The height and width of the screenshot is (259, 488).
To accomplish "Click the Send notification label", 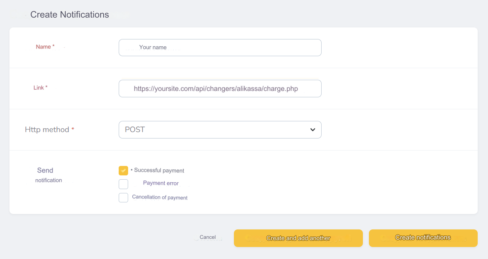I will click(x=46, y=175).
